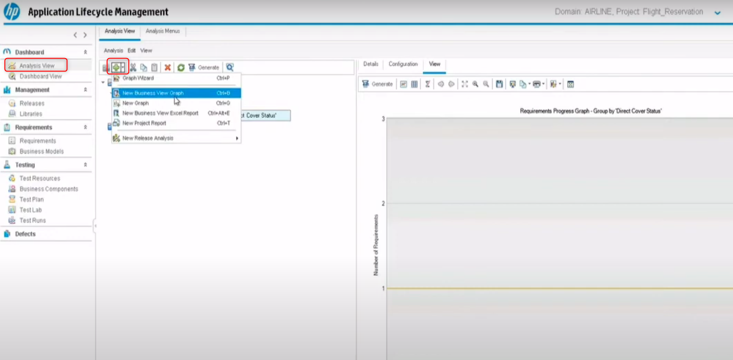Open the green plus New Item dropdown
The height and width of the screenshot is (360, 733).
tap(123, 67)
